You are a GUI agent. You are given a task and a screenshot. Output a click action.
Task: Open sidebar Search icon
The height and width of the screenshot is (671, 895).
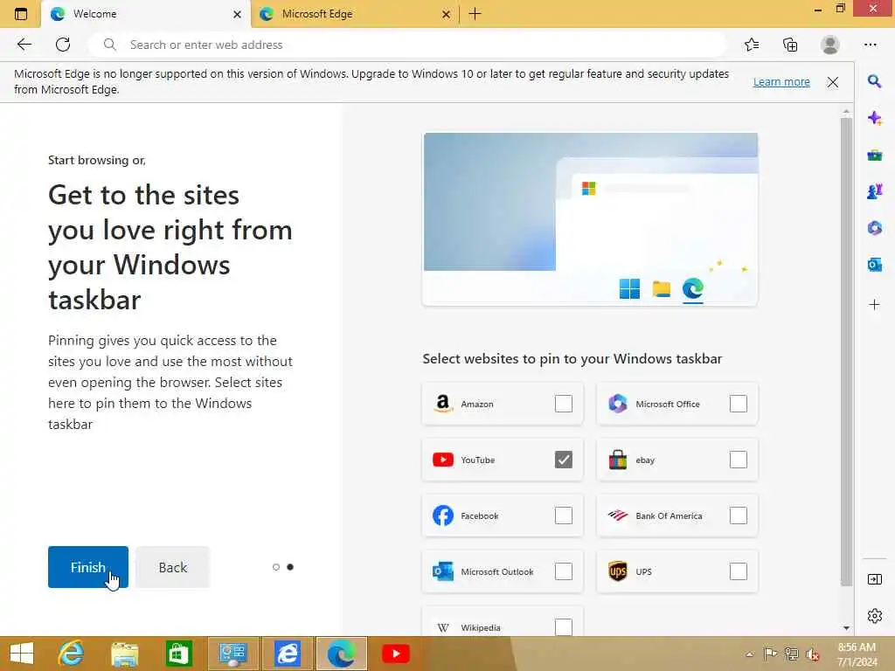(874, 81)
